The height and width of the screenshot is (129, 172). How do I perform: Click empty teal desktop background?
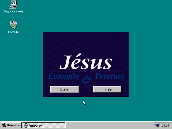coord(150,54)
